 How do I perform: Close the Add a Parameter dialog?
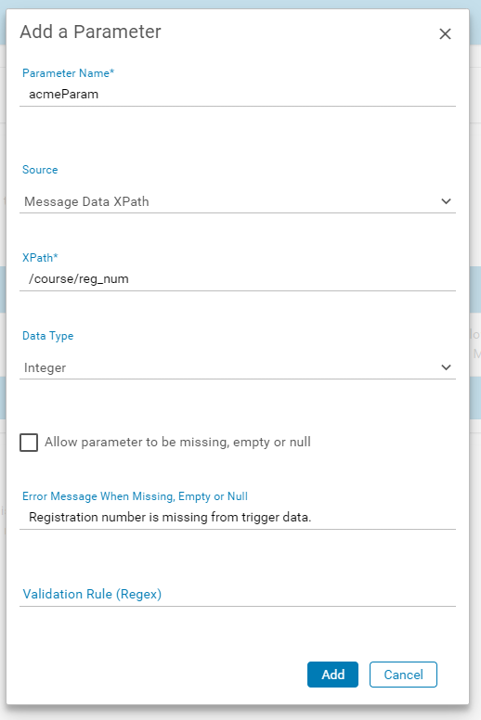[x=445, y=34]
